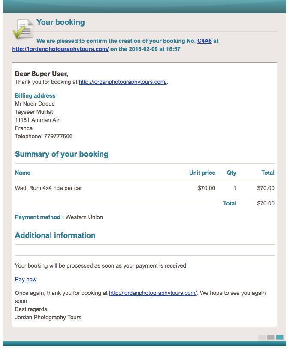Click the 'Your booking' heading
This screenshot has height=351, width=305.
tap(60, 22)
